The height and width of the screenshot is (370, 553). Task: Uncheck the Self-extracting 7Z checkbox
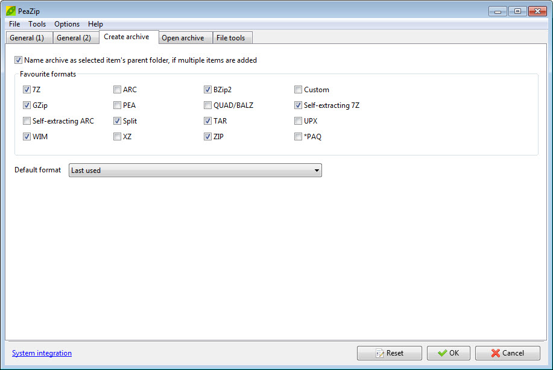coord(298,105)
